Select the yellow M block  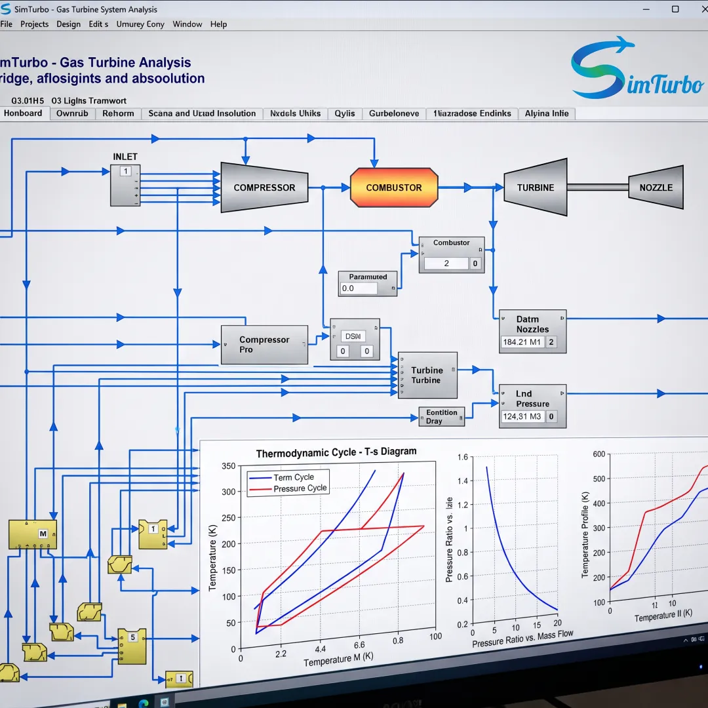[33, 534]
